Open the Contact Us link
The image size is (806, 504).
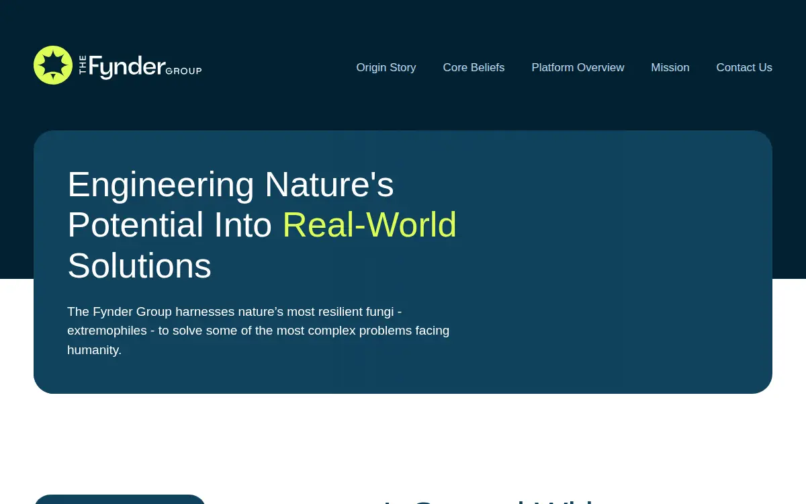coord(744,67)
